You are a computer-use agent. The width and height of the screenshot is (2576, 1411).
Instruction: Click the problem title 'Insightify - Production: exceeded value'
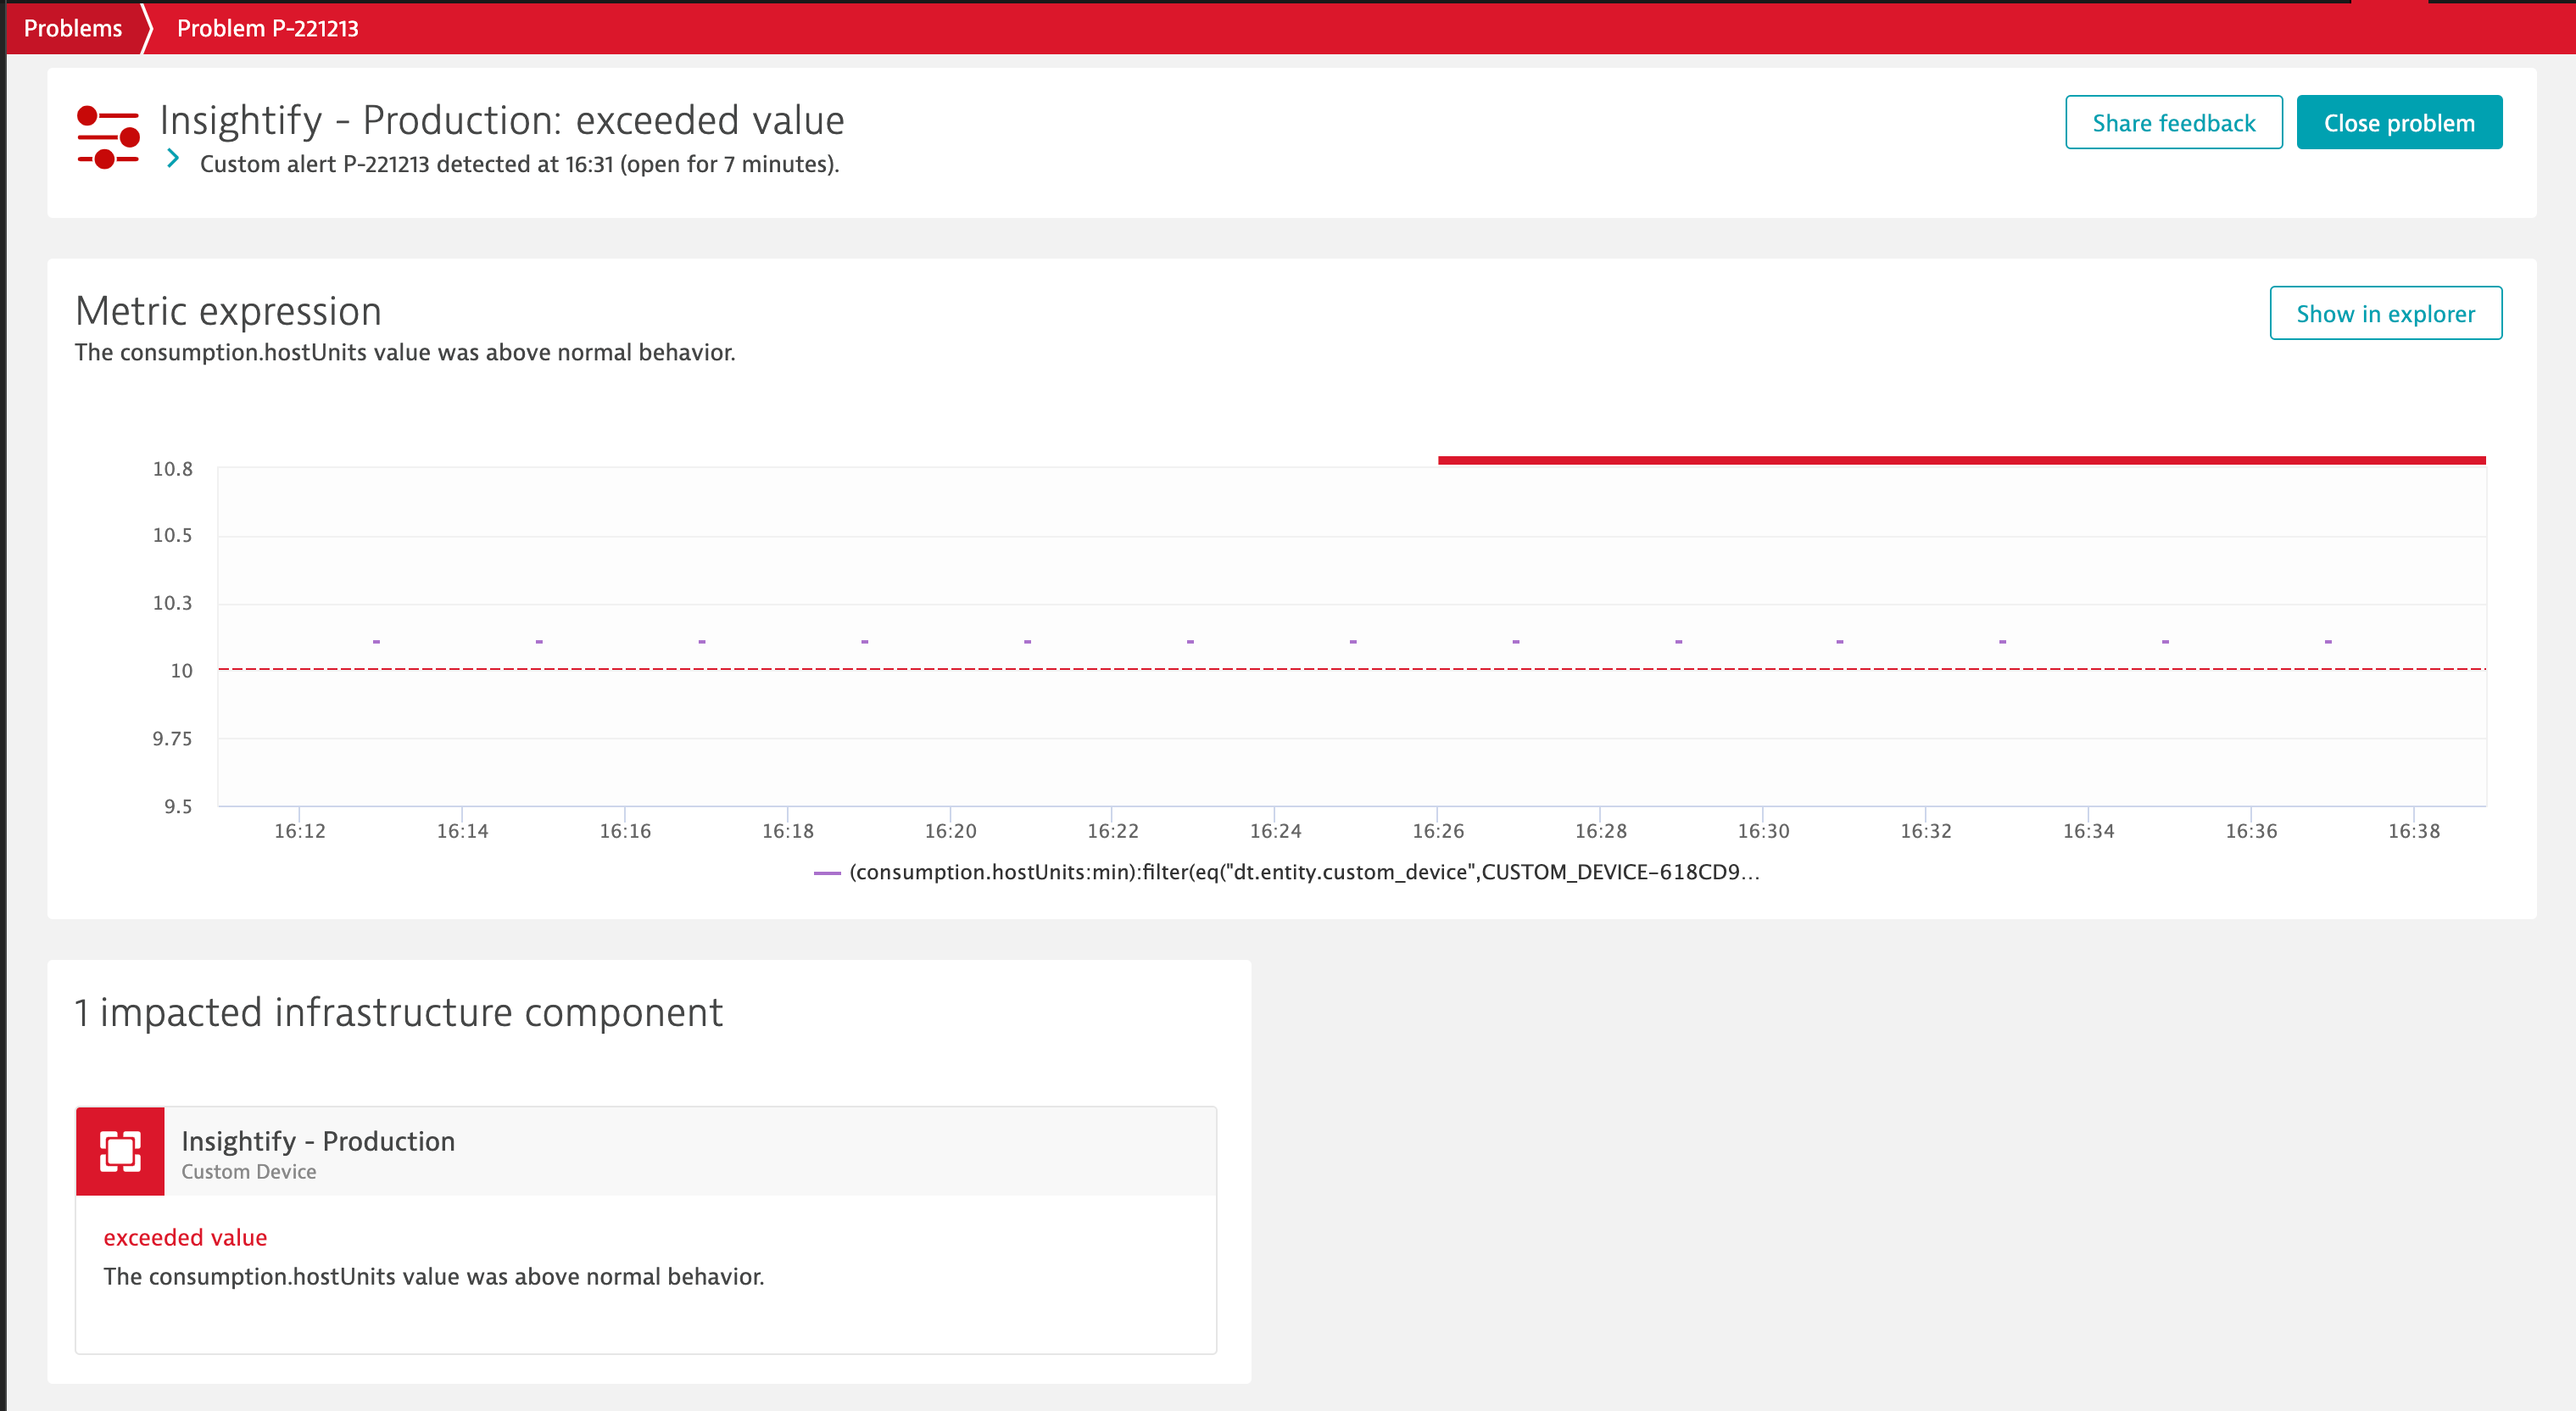pos(502,120)
